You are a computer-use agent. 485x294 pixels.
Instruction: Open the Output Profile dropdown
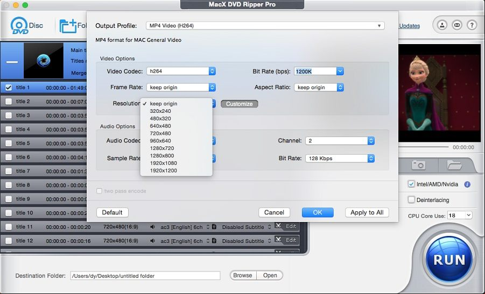[265, 26]
